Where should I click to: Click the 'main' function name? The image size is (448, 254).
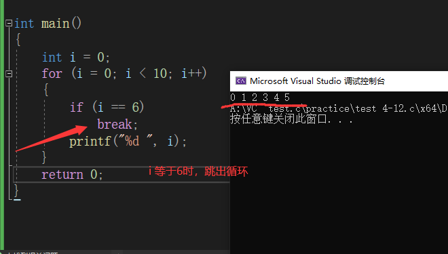[x=56, y=24]
